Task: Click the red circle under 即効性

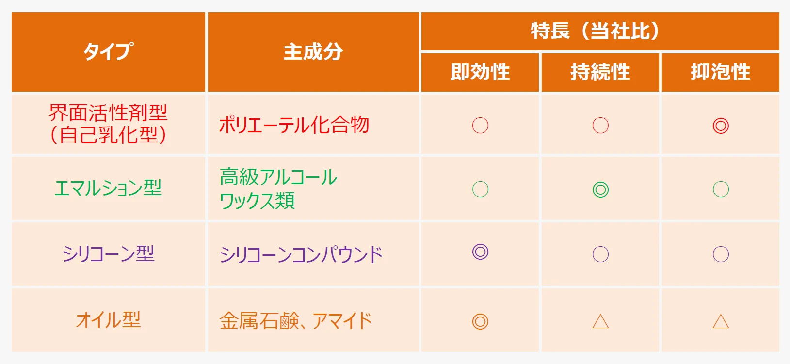Action: point(480,125)
